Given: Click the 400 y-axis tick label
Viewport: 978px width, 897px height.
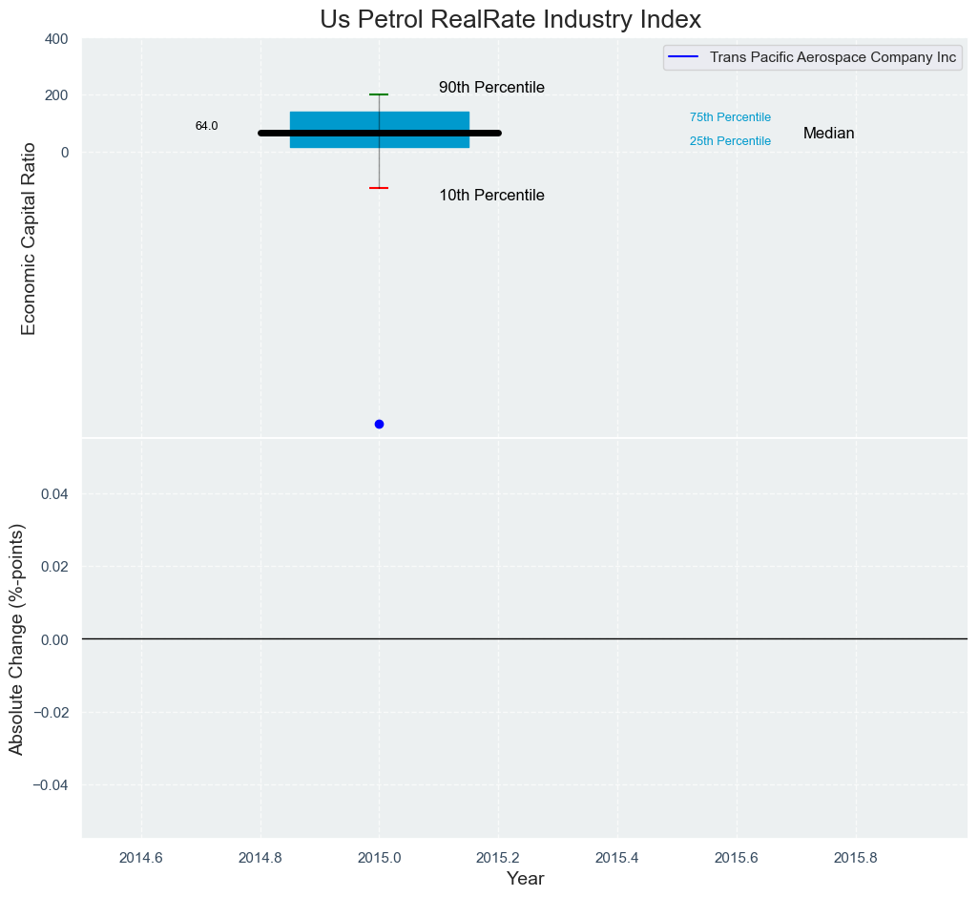Looking at the screenshot, I should click(55, 39).
